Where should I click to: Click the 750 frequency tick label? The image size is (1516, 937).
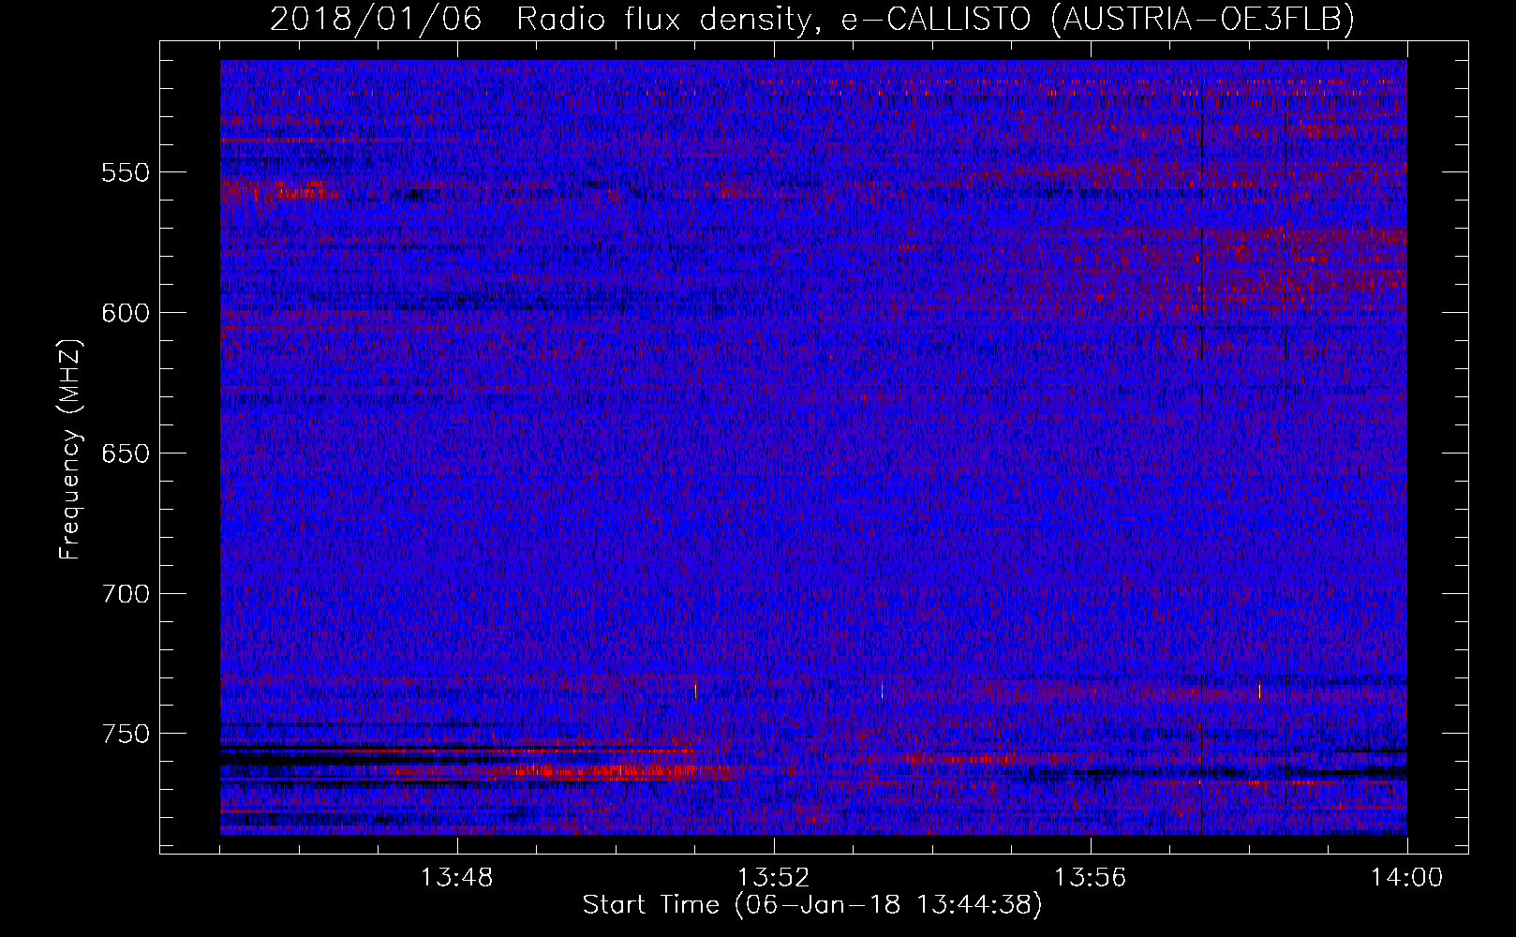[125, 734]
